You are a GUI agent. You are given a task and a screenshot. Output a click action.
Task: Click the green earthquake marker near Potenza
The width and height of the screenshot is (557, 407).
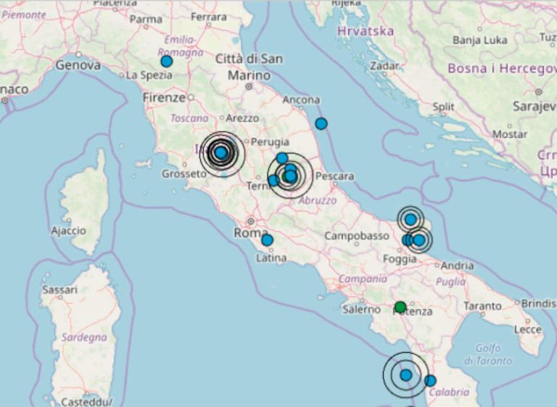pos(400,307)
